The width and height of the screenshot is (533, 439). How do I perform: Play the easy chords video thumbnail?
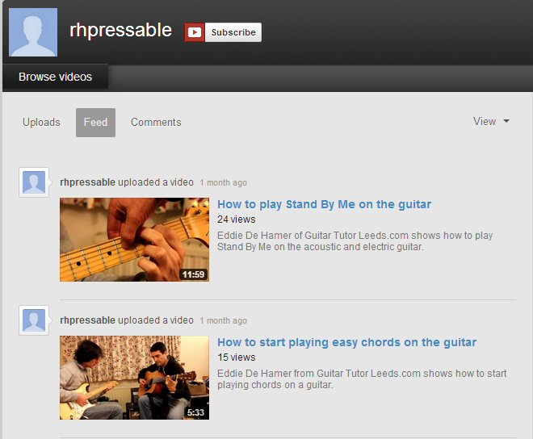tap(134, 378)
